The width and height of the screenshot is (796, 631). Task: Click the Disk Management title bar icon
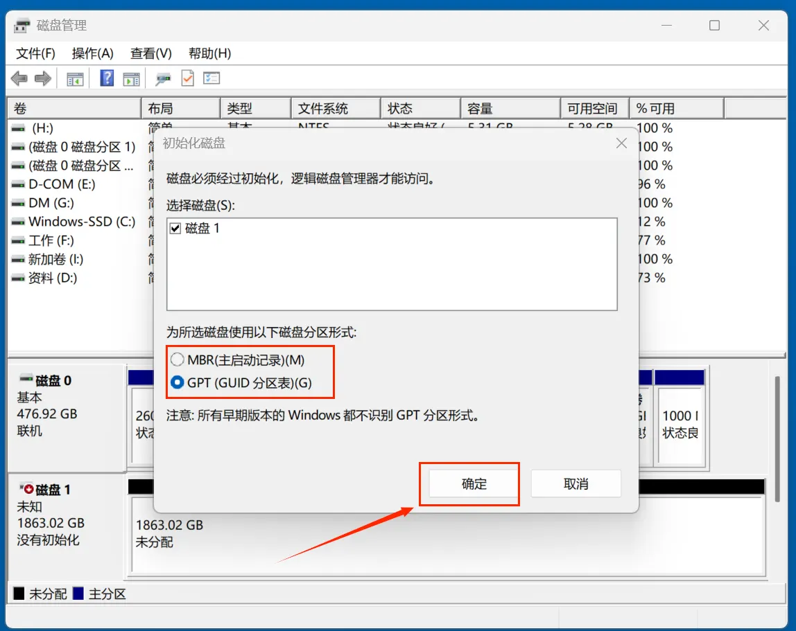pos(21,26)
